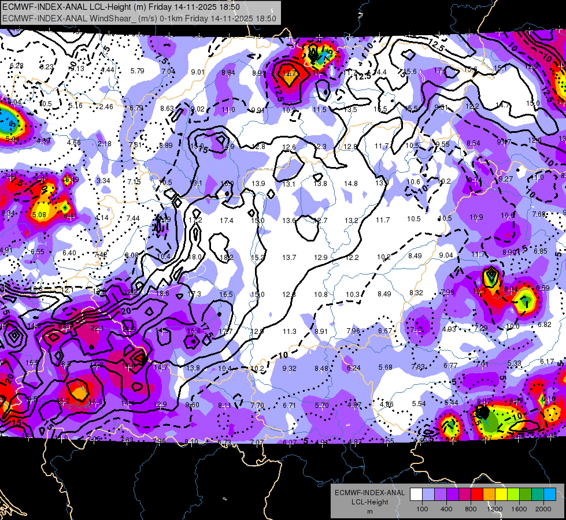Select the grid value 9.32
The height and width of the screenshot is (520, 566).
289,368
